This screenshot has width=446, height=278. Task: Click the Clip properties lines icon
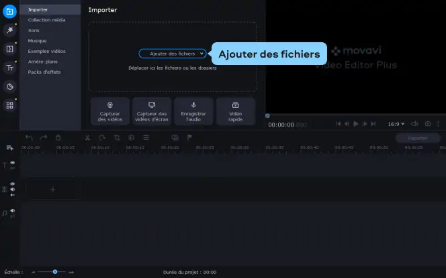click(146, 137)
